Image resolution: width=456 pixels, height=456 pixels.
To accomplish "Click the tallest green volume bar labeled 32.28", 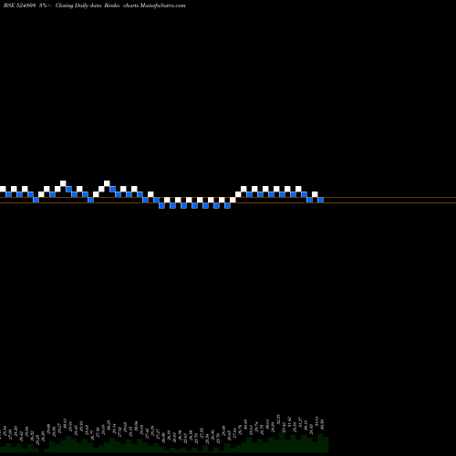I will point(282,442).
